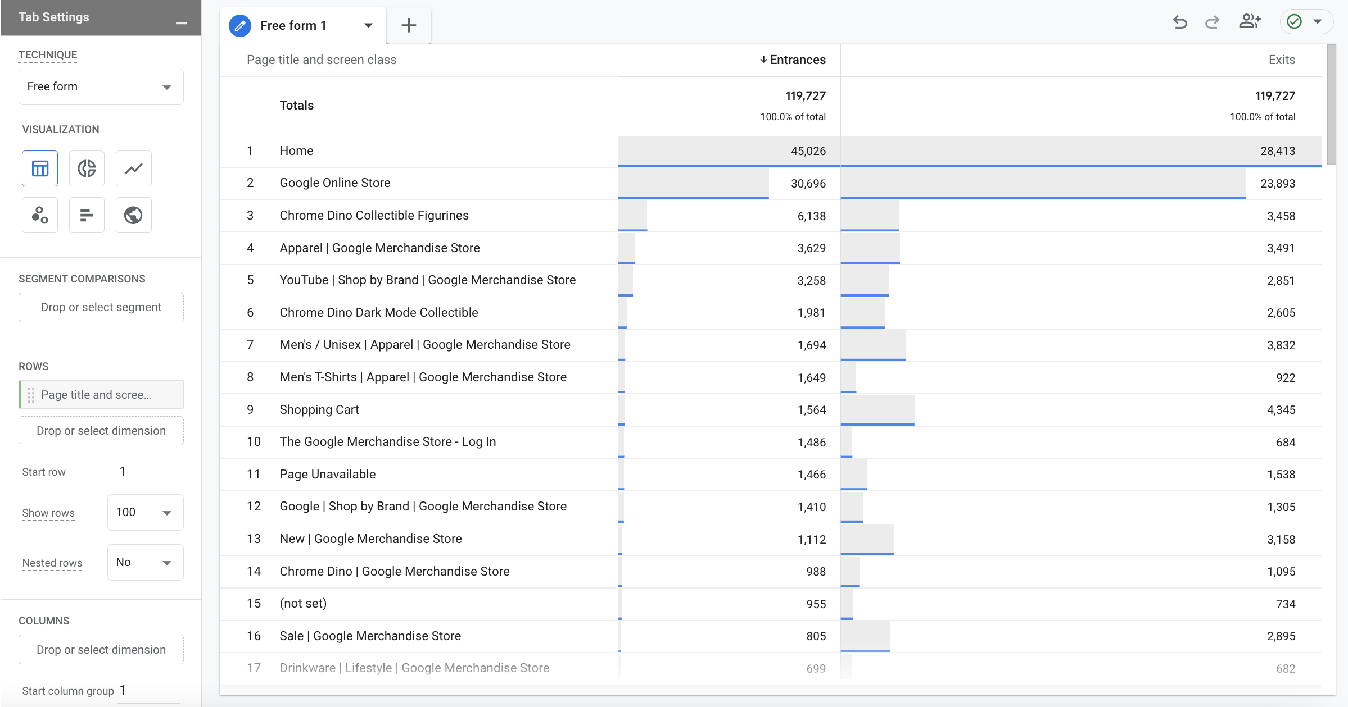Add a new tab with plus

pyautogui.click(x=409, y=25)
